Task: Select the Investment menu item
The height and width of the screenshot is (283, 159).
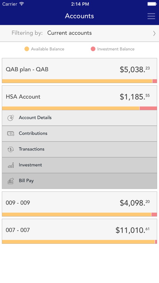Action: [79, 165]
